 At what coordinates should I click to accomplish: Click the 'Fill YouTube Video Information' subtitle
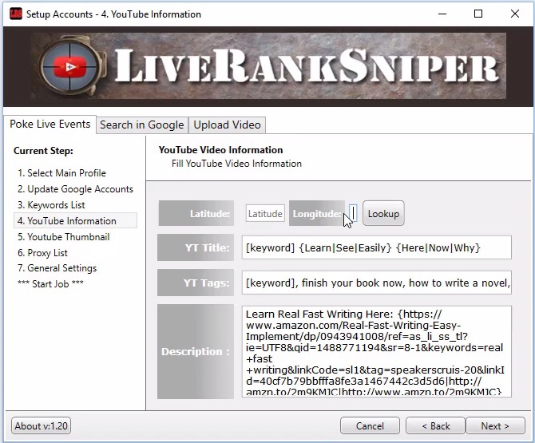click(237, 164)
